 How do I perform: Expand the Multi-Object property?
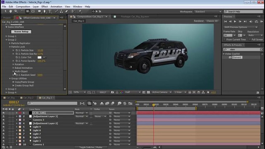click(13, 71)
